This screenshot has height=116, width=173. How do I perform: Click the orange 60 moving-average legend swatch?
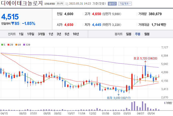(16, 45)
